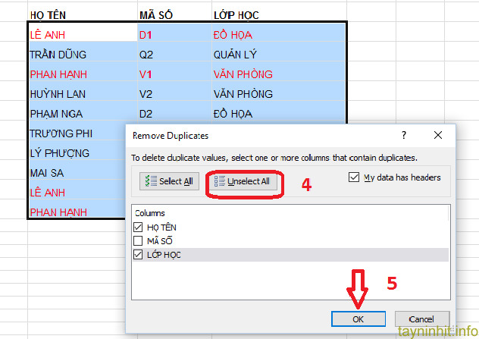
Task: Select the cell containing Q2
Action: point(146,55)
